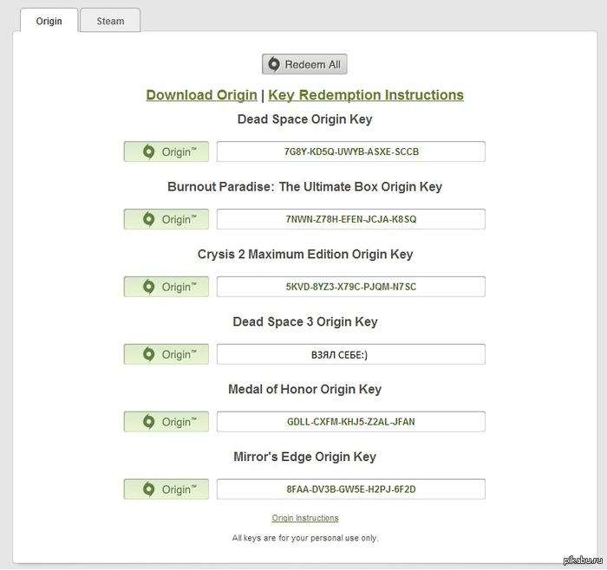
Task: Switch to the Steam tab
Action: (110, 21)
